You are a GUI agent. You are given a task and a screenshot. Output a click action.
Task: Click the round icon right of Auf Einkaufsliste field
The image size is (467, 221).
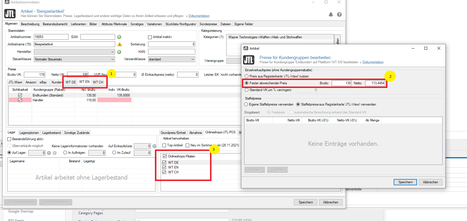(154, 146)
